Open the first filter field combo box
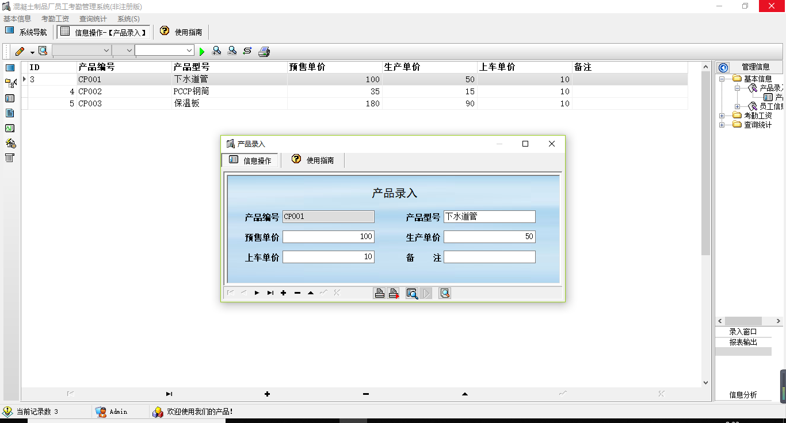Image resolution: width=786 pixels, height=423 pixels. (x=82, y=51)
